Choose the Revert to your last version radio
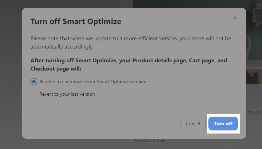Screen dimensions: 262x149 (34, 94)
